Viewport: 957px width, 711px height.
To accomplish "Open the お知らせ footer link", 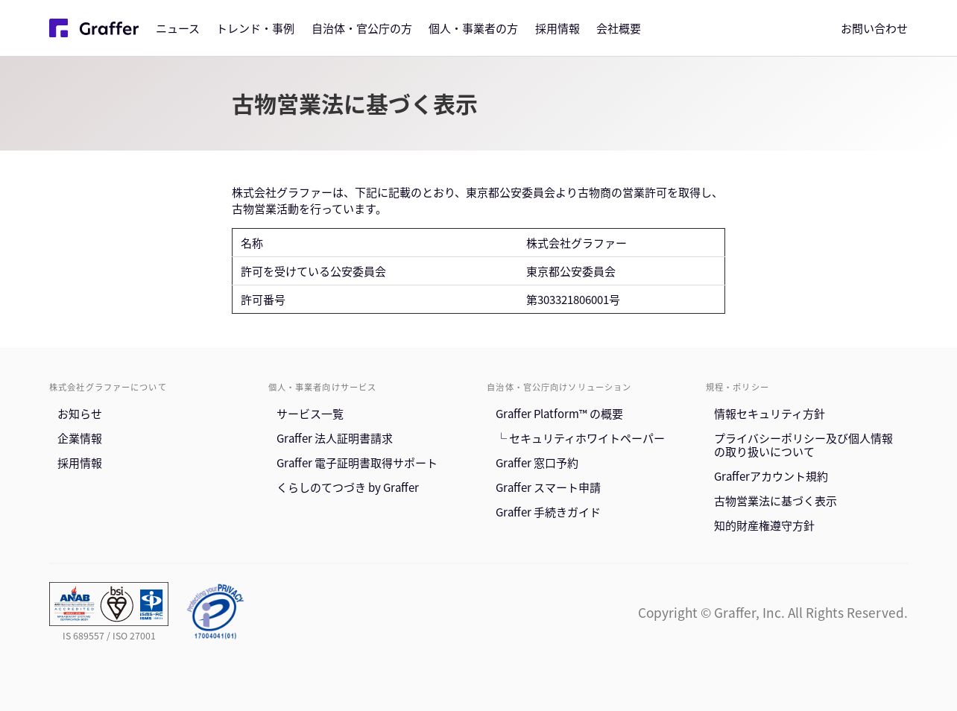I will 80,414.
